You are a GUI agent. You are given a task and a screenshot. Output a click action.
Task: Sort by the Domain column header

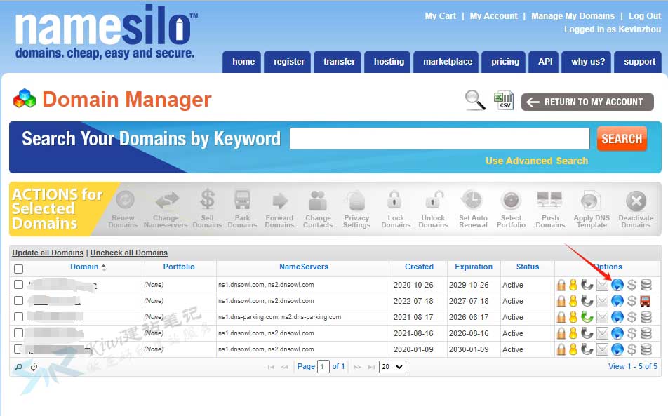(84, 267)
